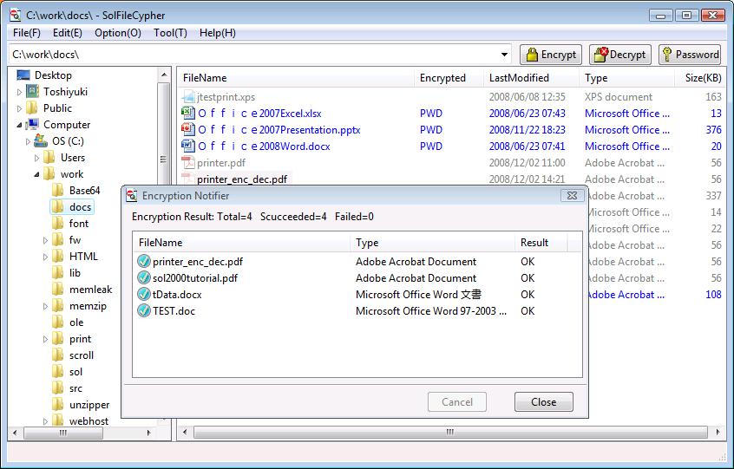Open the Help(H) menu

tap(217, 33)
